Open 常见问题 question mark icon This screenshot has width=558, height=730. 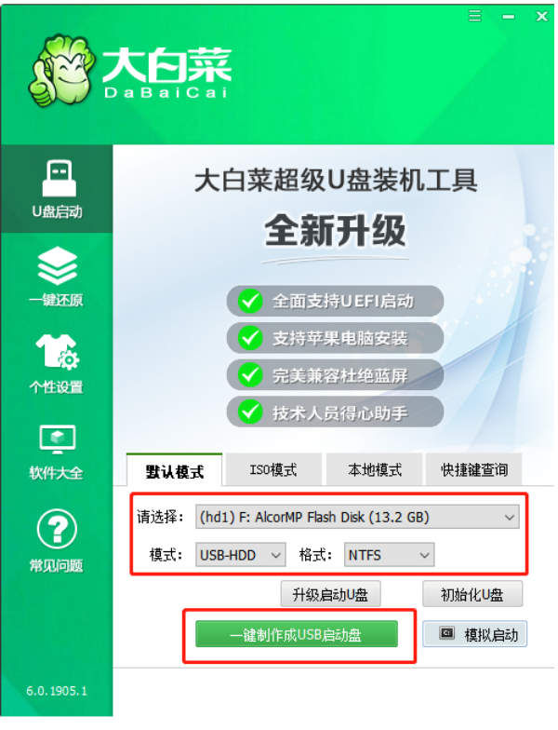(57, 529)
